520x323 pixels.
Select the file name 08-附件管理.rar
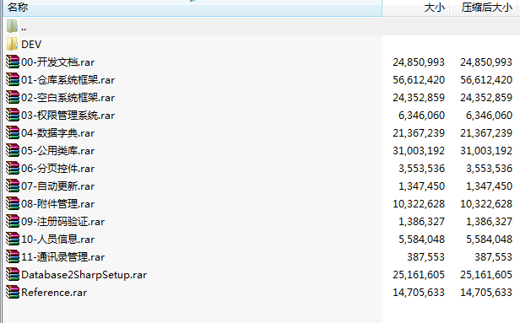point(57,204)
